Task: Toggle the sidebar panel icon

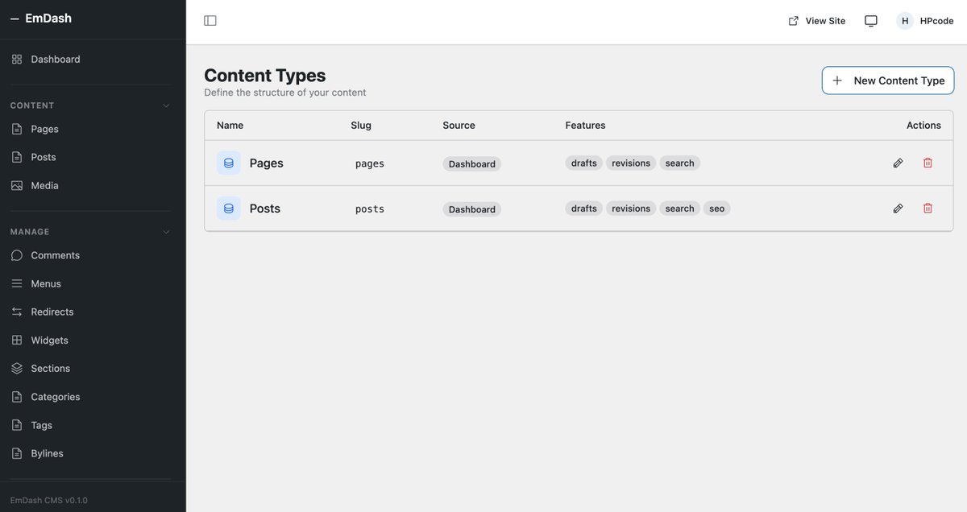Action: [x=210, y=21]
